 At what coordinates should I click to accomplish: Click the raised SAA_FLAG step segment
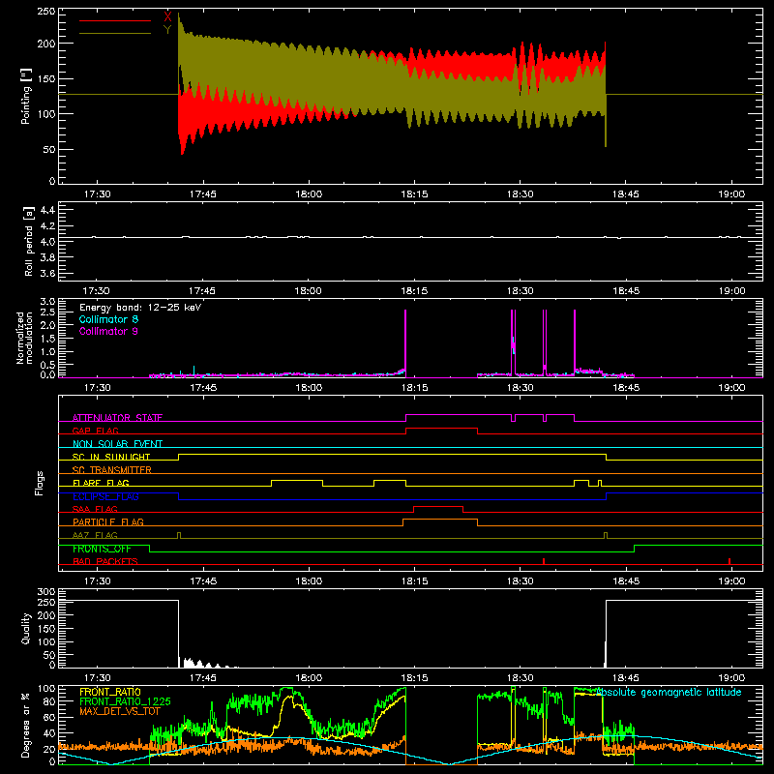438,506
